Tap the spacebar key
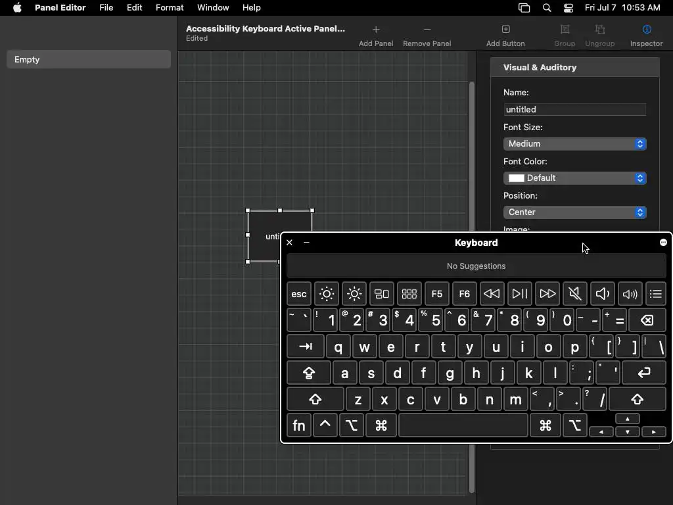The width and height of the screenshot is (673, 505). [x=463, y=425]
